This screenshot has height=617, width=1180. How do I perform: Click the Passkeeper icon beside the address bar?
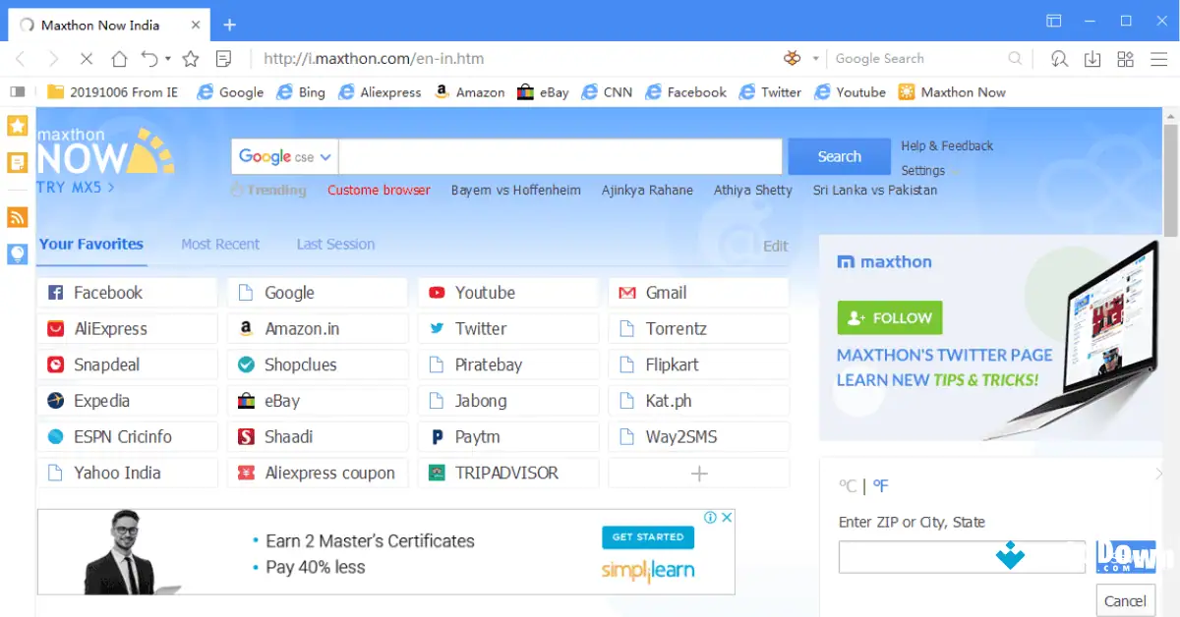[x=792, y=58]
